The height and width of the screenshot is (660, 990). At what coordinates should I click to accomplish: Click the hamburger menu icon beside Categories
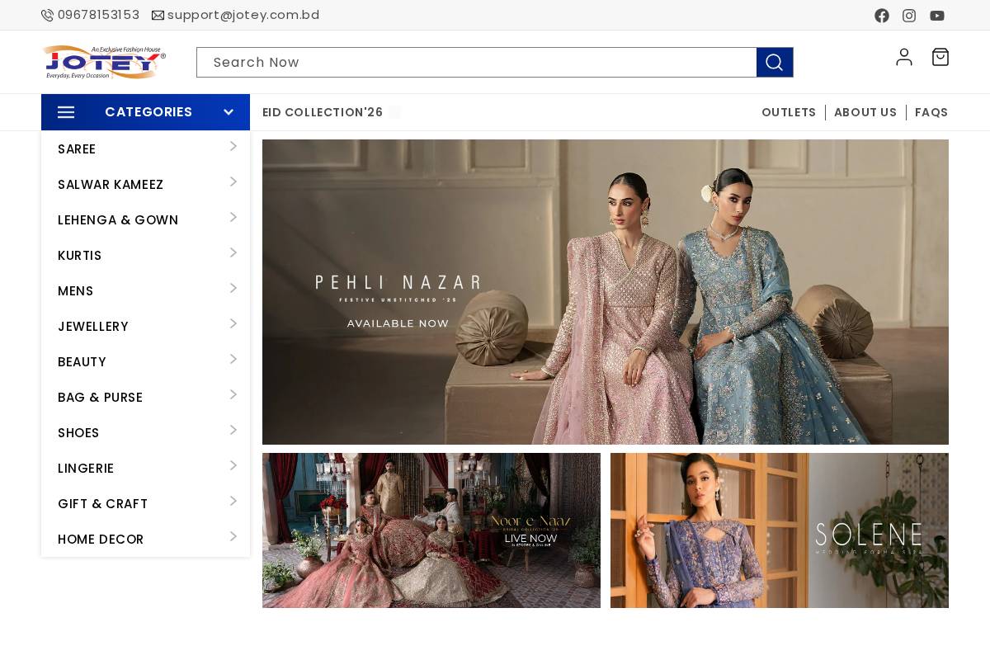pos(66,112)
